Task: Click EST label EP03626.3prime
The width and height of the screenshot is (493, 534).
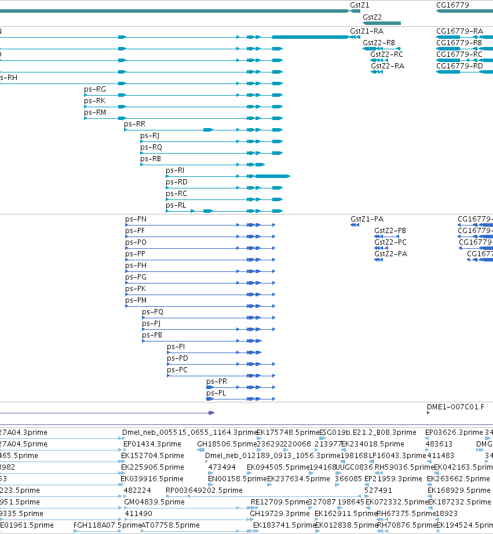Action: [454, 433]
